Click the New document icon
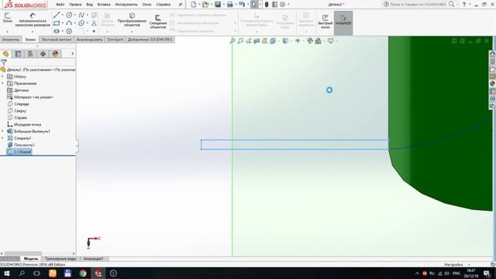Image resolution: width=496 pixels, height=279 pixels. pyautogui.click(x=193, y=5)
